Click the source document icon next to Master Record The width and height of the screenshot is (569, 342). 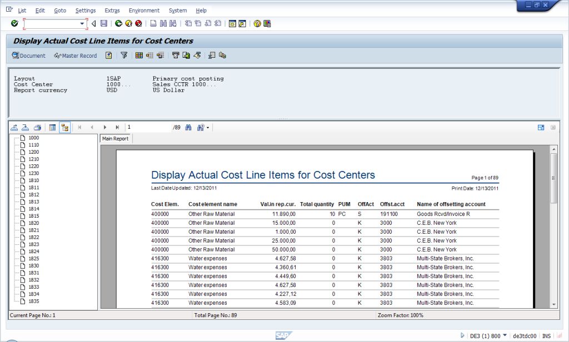click(108, 56)
